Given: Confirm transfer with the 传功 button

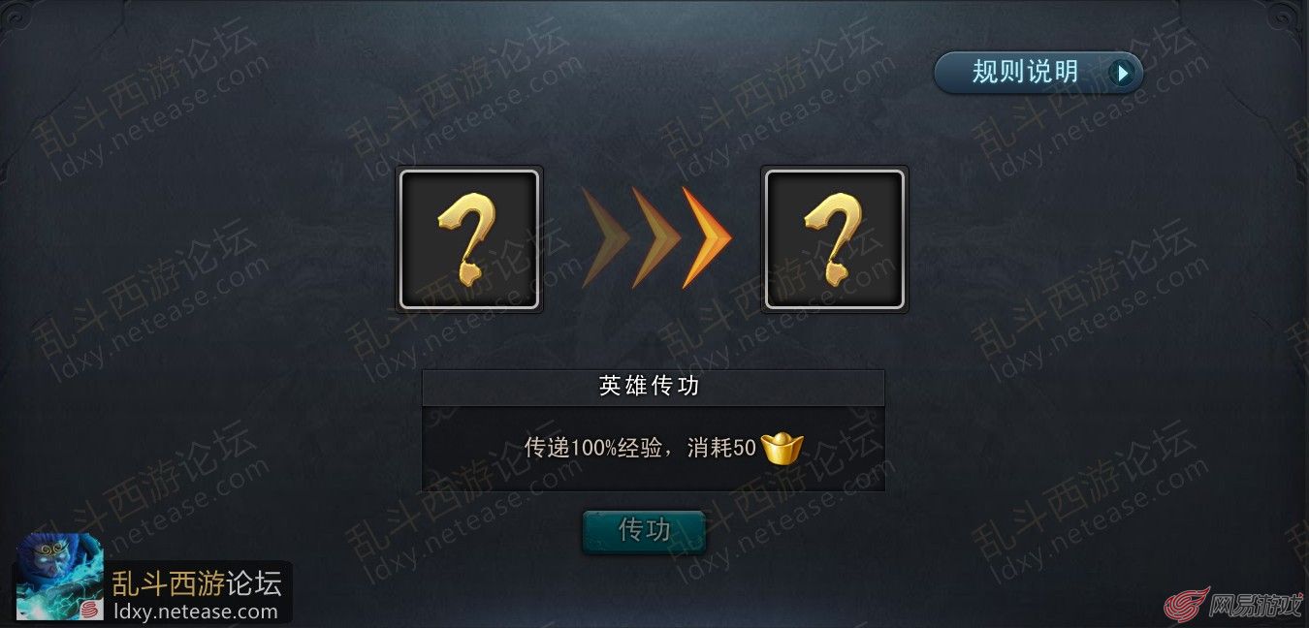Looking at the screenshot, I should click(x=644, y=531).
